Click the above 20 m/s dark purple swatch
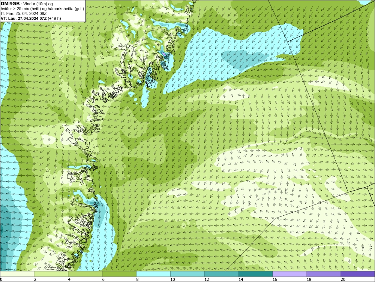 click(x=358, y=274)
